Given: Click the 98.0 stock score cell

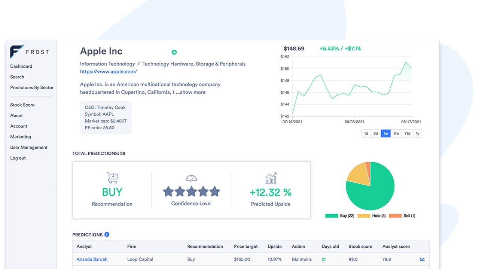Looking at the screenshot, I should click(x=353, y=259).
